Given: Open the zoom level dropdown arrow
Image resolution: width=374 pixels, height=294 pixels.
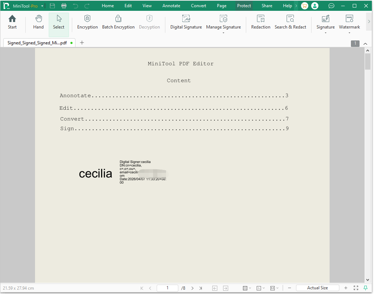Looking at the screenshot, I should click(x=277, y=288).
